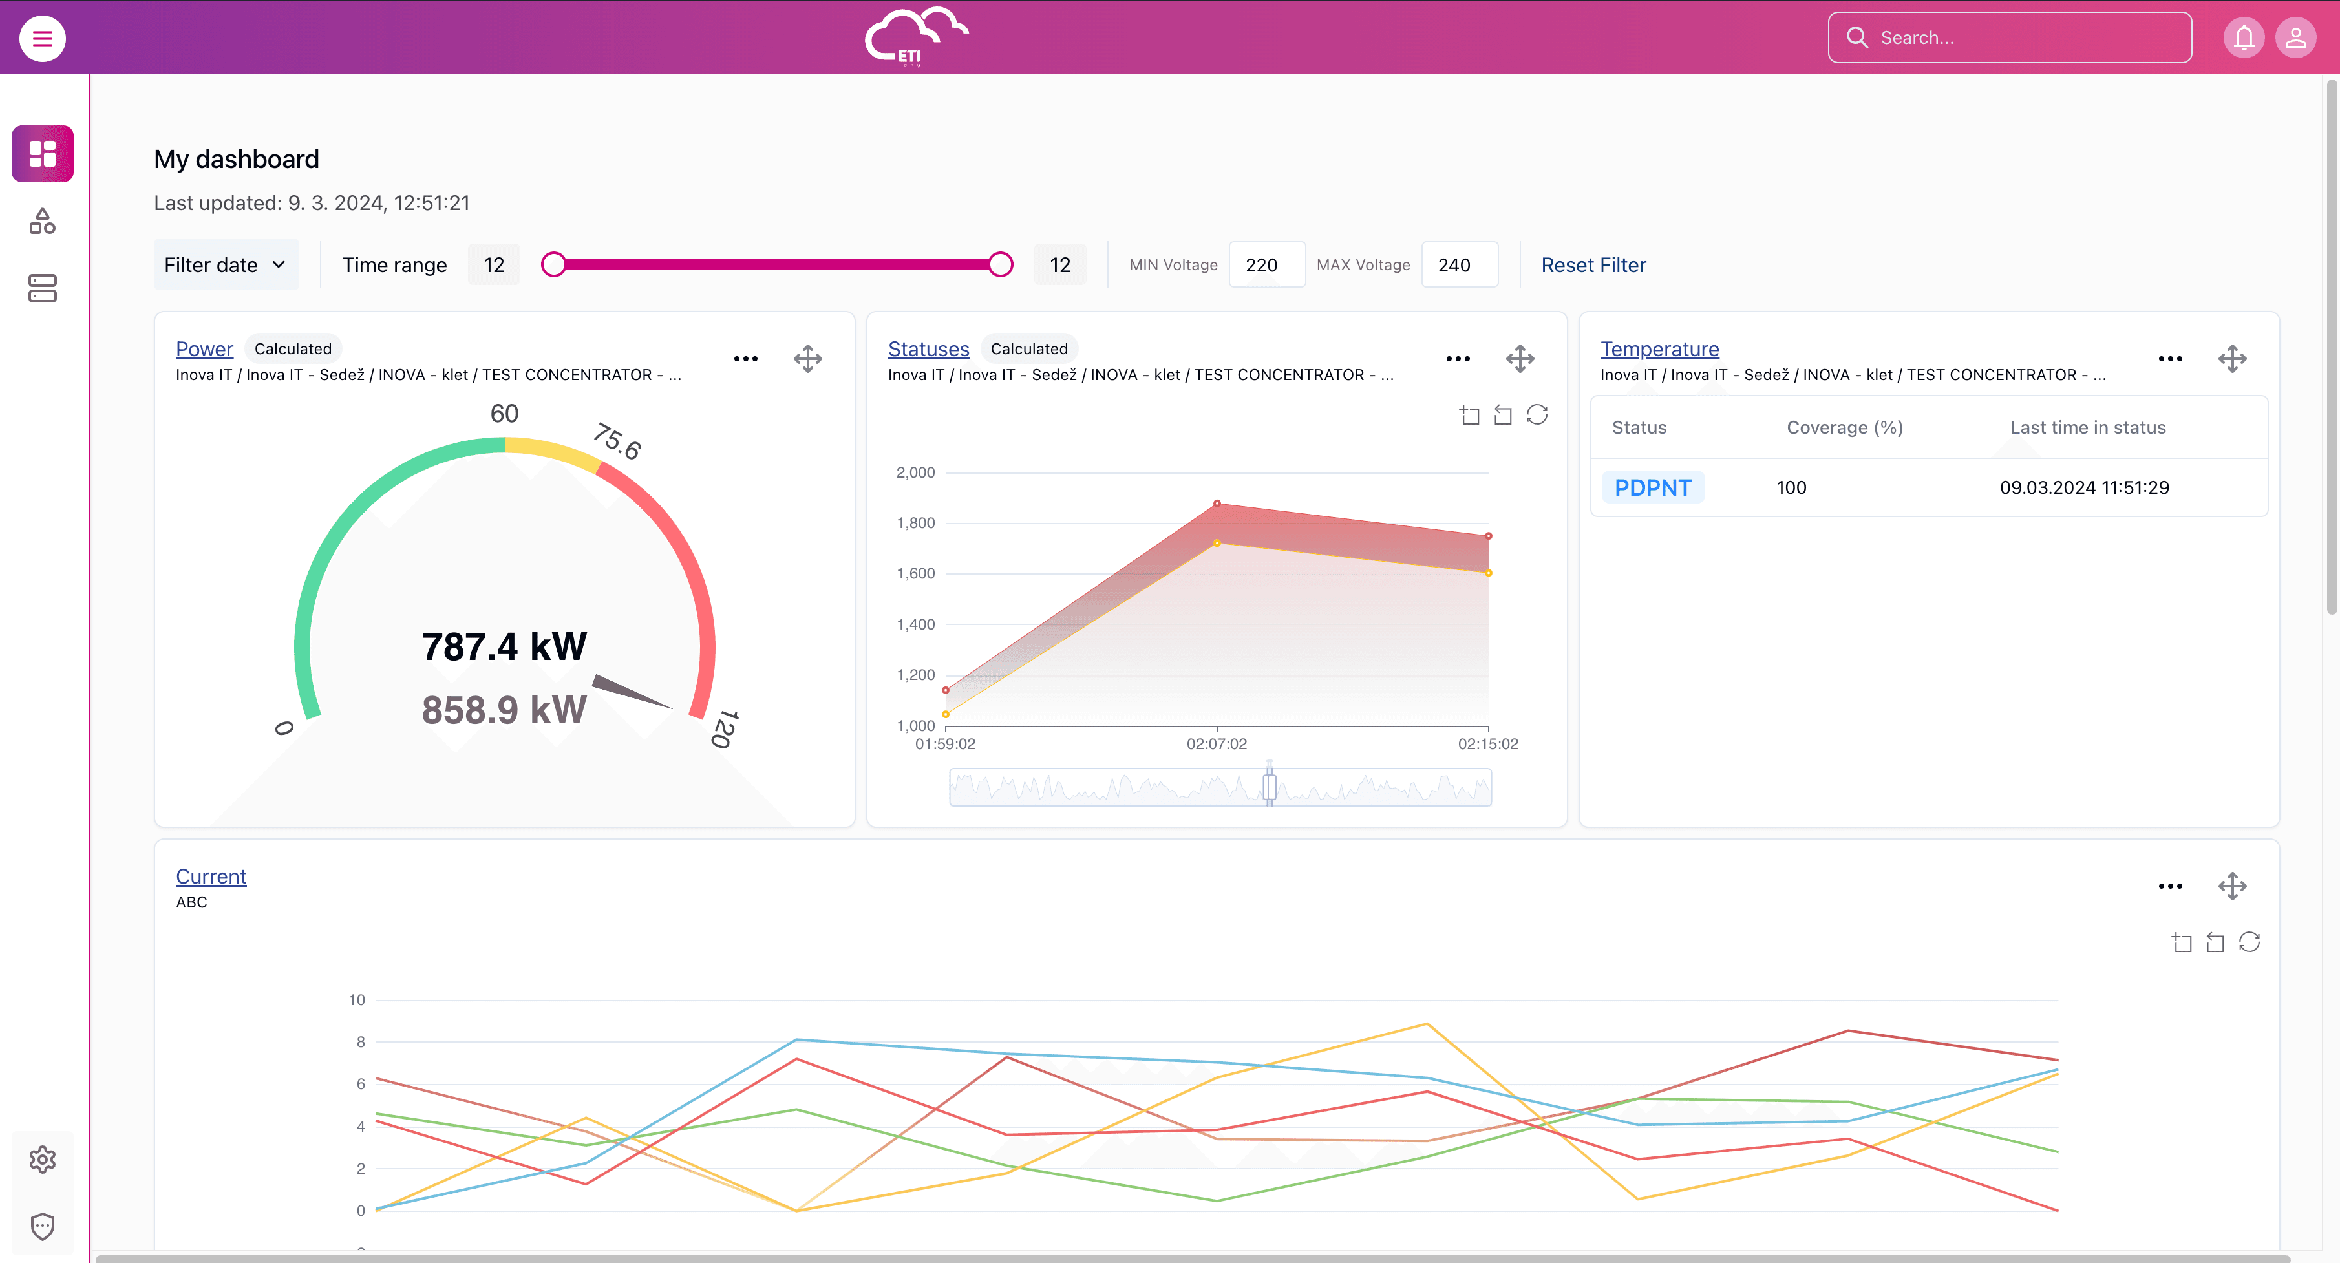The width and height of the screenshot is (2340, 1263).
Task: Open Temperature widget three-dot menu
Action: [x=2170, y=359]
